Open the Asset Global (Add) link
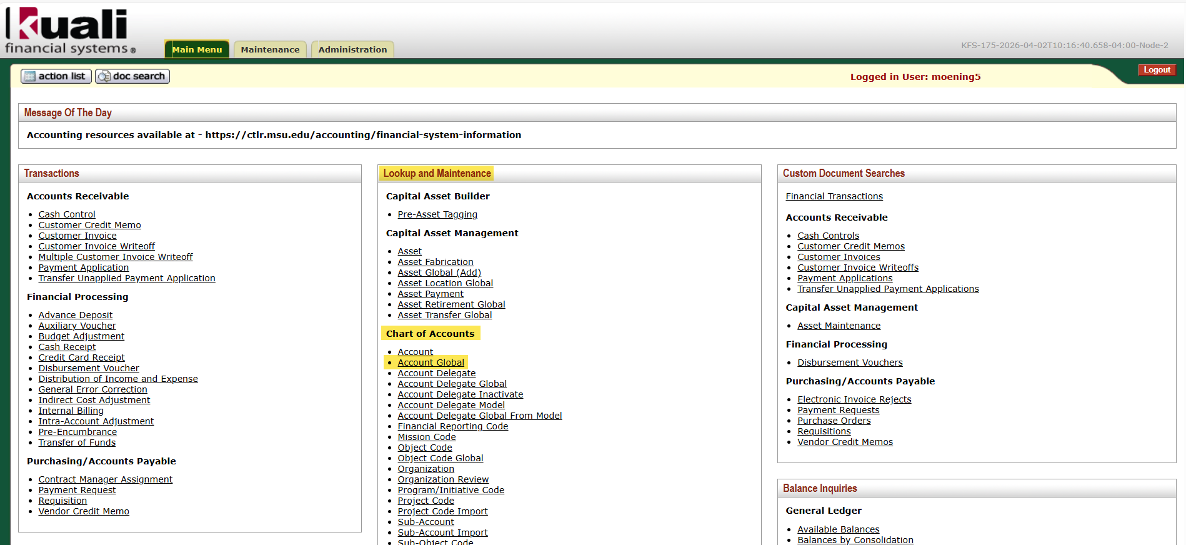The image size is (1186, 545). pos(439,272)
